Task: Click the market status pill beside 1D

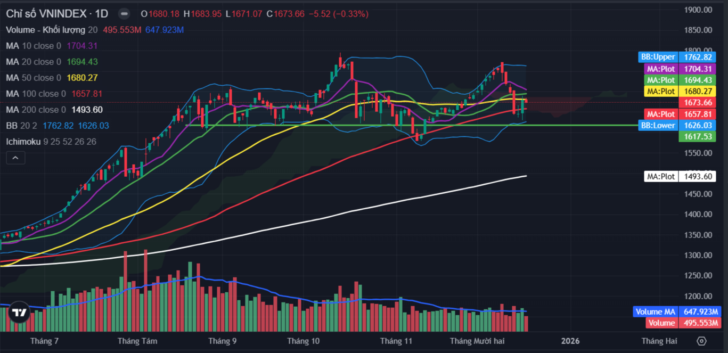Action: (124, 14)
